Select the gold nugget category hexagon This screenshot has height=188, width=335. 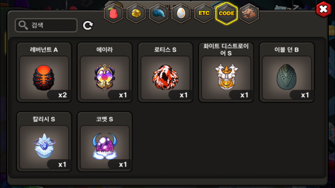[x=136, y=13]
